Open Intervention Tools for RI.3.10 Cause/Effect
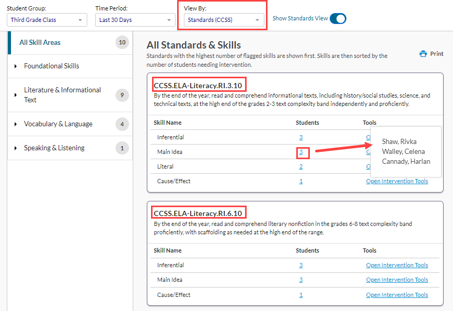Viewport: 453px width, 311px height. click(397, 182)
